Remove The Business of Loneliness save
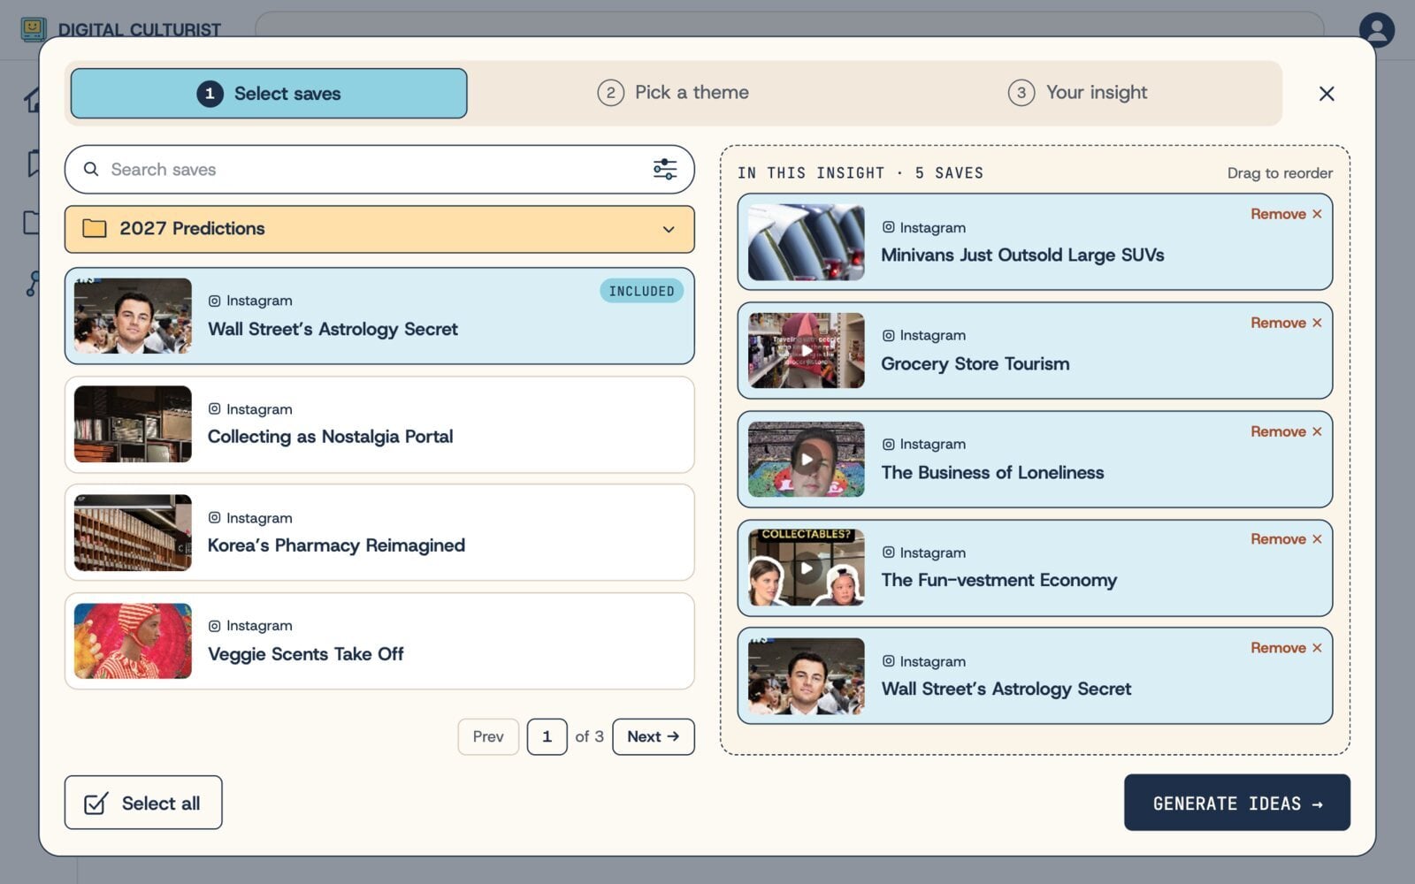 (x=1286, y=431)
